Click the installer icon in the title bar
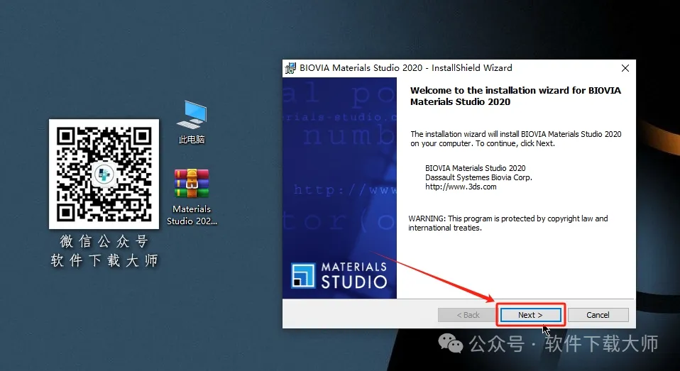The width and height of the screenshot is (680, 371). 290,68
